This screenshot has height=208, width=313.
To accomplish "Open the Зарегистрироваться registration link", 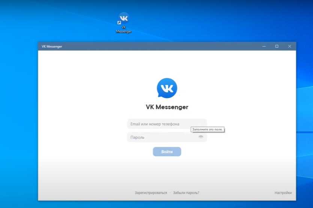I will pos(151,193).
